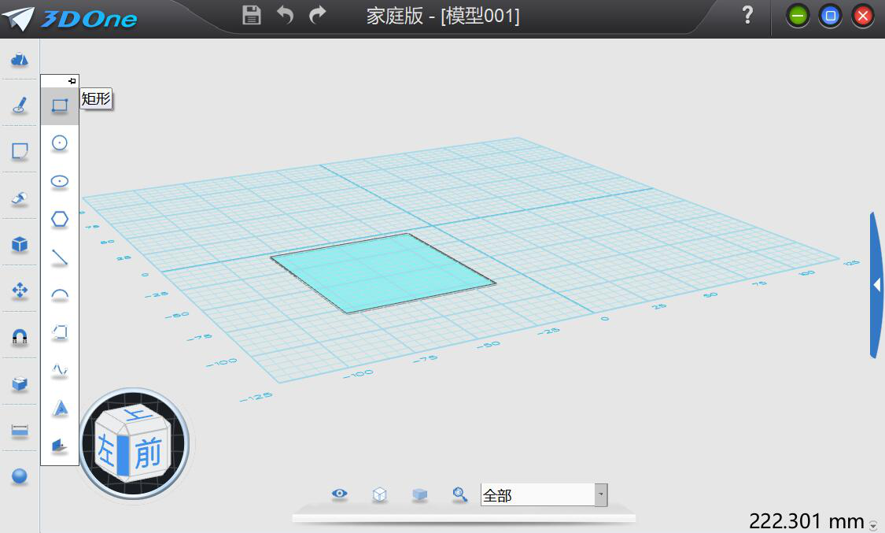Click the 3DOne logo to open main menu

pyautogui.click(x=71, y=17)
